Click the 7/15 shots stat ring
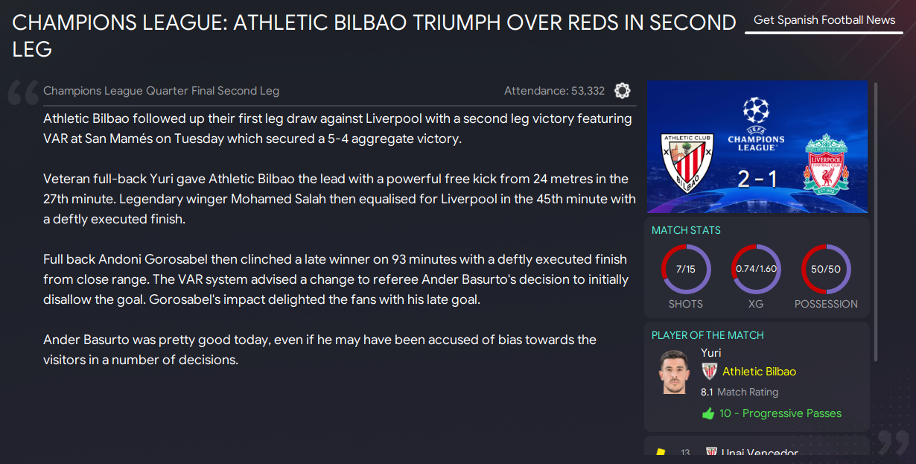 click(686, 269)
